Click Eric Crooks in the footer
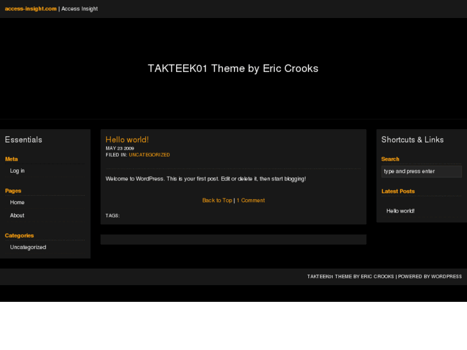The width and height of the screenshot is (467, 350). (377, 277)
